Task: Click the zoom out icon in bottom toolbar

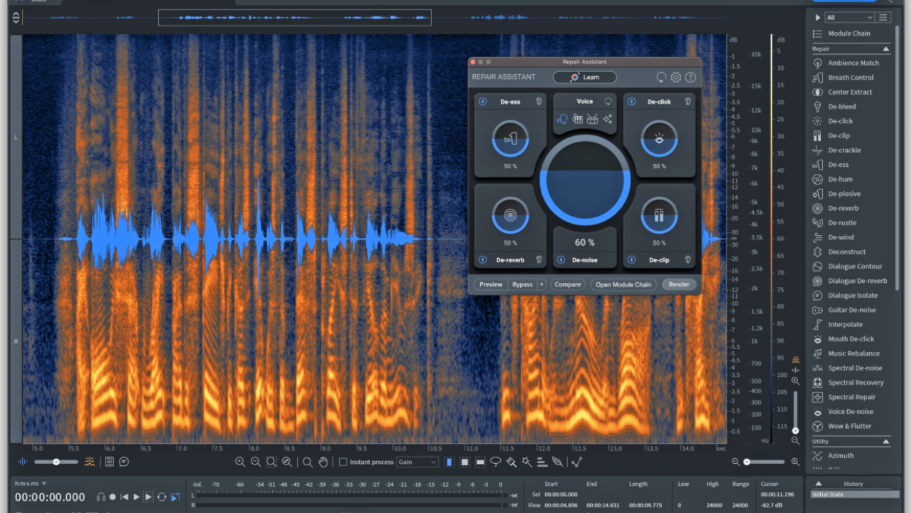Action: pos(256,462)
